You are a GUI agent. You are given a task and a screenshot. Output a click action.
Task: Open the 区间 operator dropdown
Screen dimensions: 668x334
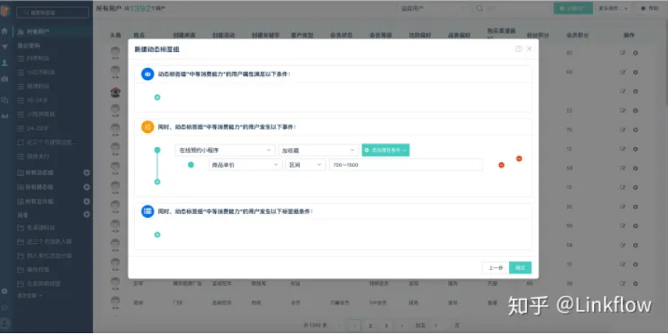point(306,165)
